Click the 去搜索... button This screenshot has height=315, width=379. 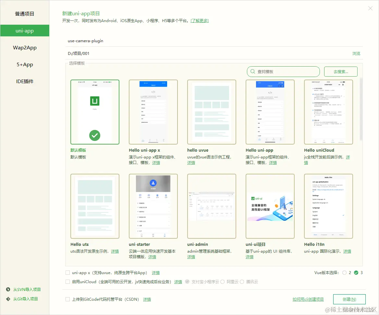click(341, 72)
